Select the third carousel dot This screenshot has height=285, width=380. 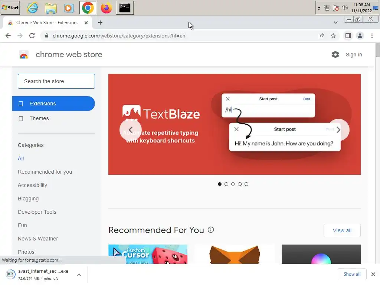click(233, 184)
